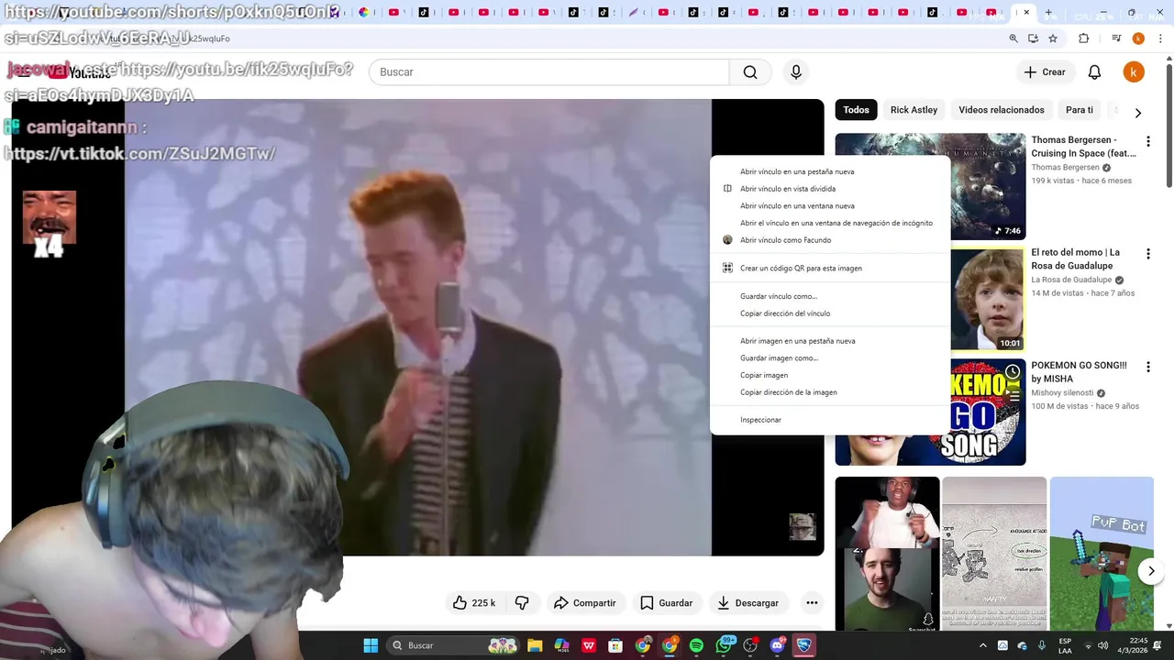Add POKEMON GO SONG to Watch later
Viewport: 1174px width, 660px height.
[x=1012, y=371]
